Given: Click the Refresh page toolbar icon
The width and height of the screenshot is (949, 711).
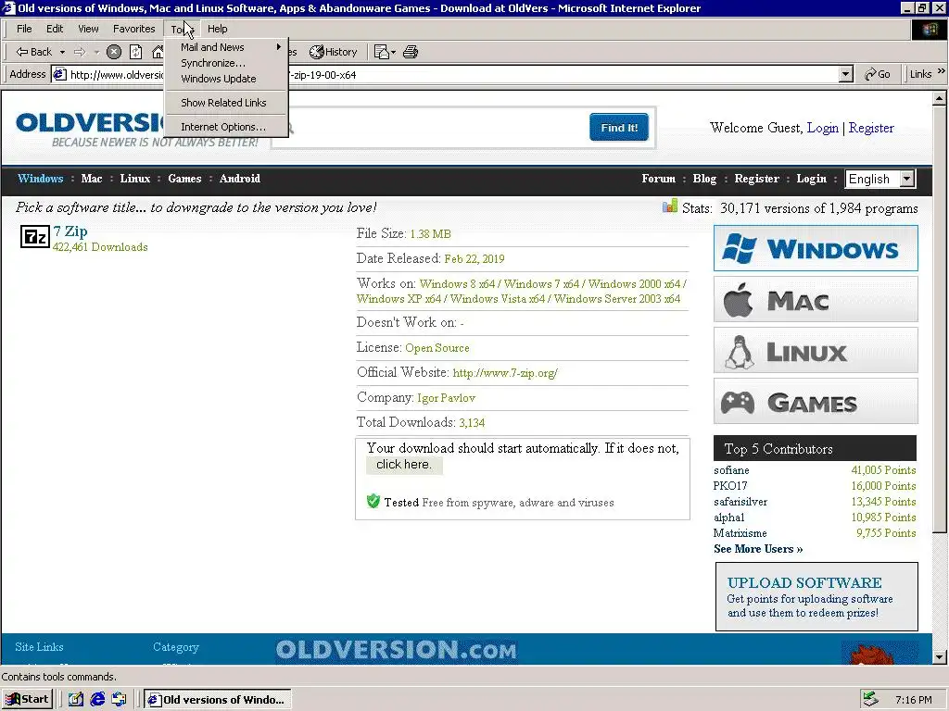Looking at the screenshot, I should (135, 52).
